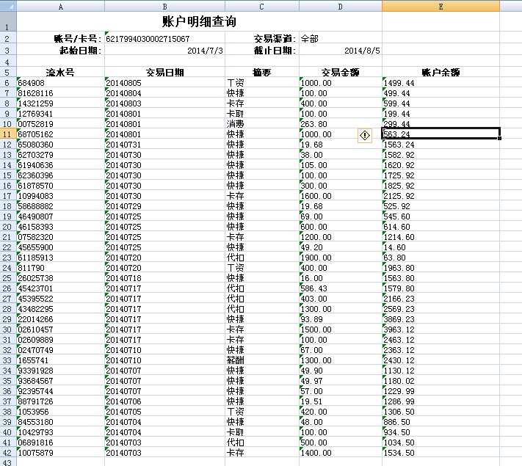Click serial number cell 1053956

tap(61, 412)
